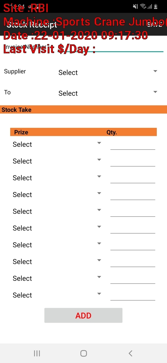Expand the third Prize Select dropdown

click(57, 177)
